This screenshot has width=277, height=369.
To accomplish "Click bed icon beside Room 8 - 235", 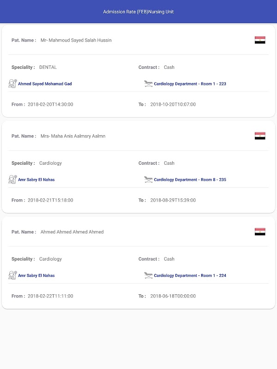I will [149, 180].
